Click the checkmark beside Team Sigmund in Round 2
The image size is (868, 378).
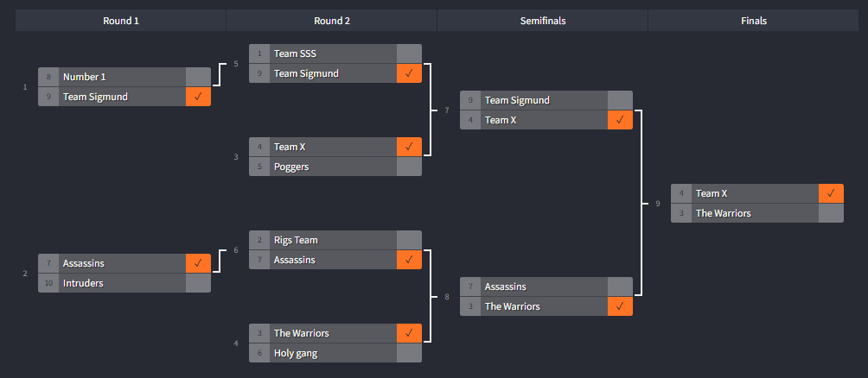click(x=409, y=73)
